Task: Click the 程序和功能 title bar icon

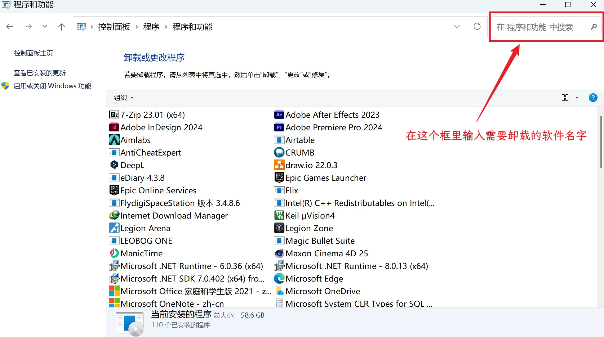Action: [x=6, y=5]
